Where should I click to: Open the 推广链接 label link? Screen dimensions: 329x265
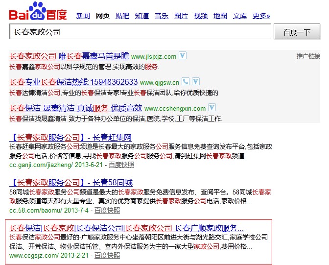coord(308,56)
